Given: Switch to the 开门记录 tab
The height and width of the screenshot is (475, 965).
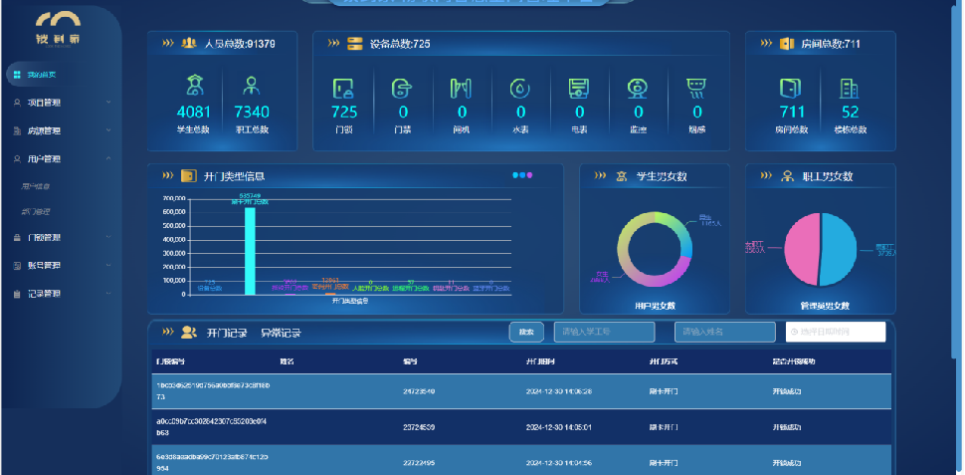Looking at the screenshot, I should pyautogui.click(x=225, y=333).
